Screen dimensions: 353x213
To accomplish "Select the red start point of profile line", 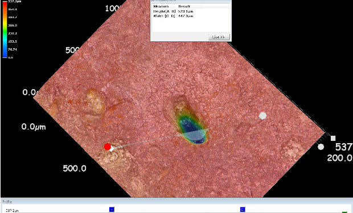I will point(108,147).
